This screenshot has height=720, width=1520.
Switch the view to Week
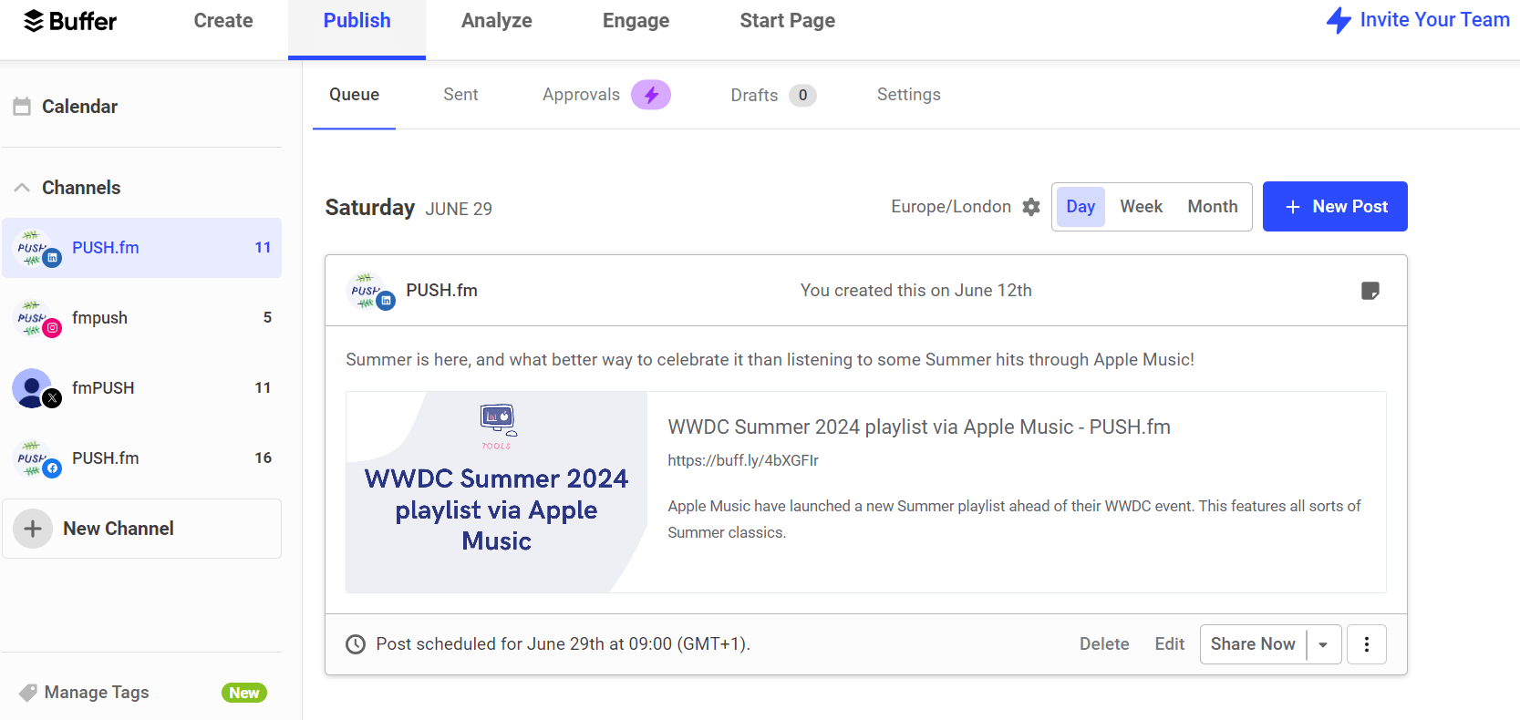tap(1141, 207)
